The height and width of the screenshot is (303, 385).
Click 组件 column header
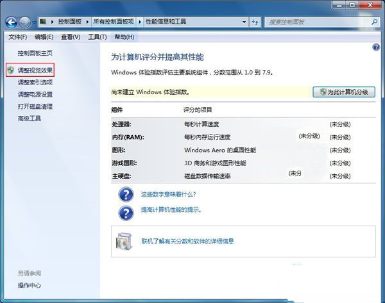pos(117,110)
